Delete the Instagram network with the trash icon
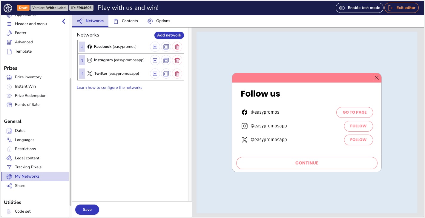The width and height of the screenshot is (425, 218). click(x=177, y=60)
